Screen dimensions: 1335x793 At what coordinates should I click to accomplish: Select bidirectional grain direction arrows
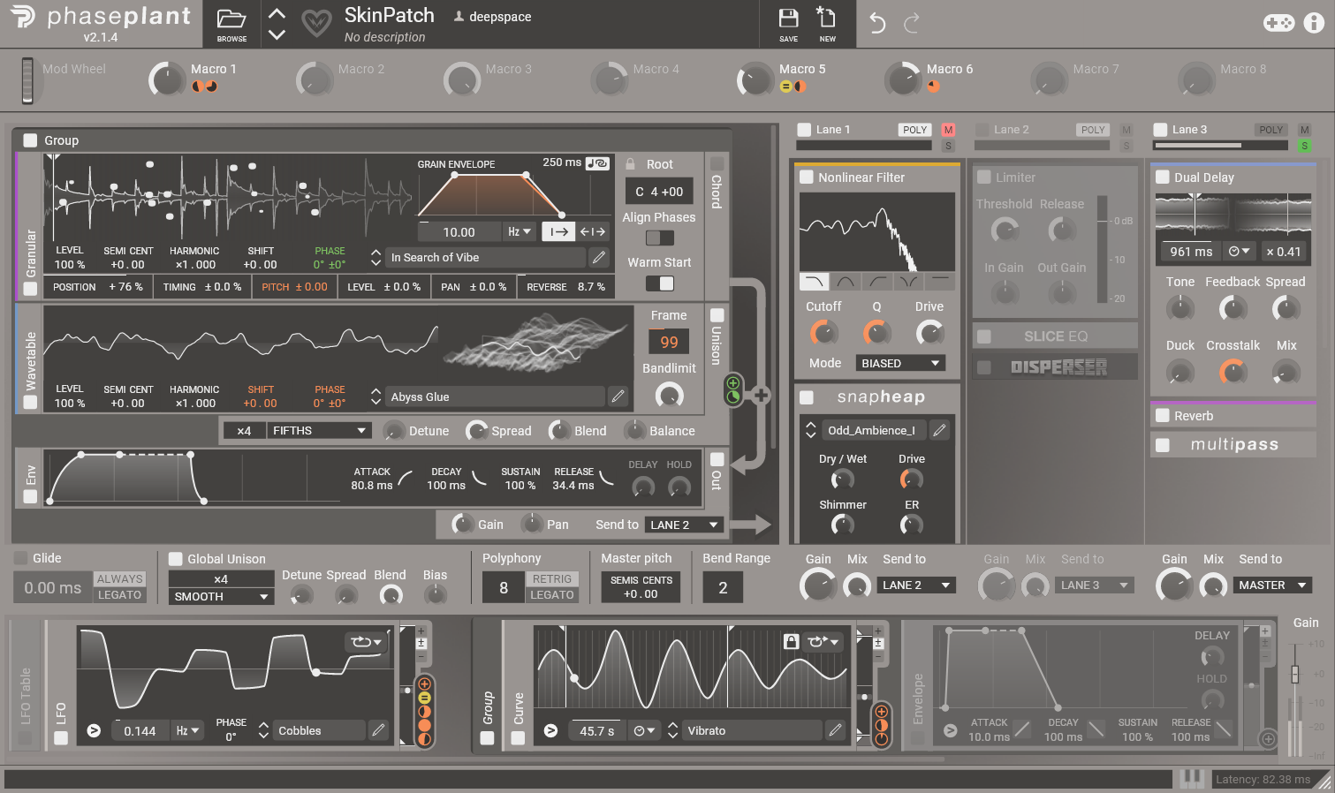click(593, 231)
